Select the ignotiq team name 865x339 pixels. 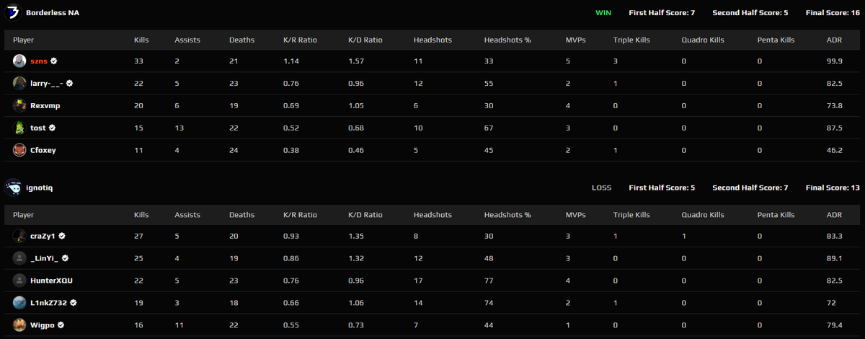tap(40, 188)
